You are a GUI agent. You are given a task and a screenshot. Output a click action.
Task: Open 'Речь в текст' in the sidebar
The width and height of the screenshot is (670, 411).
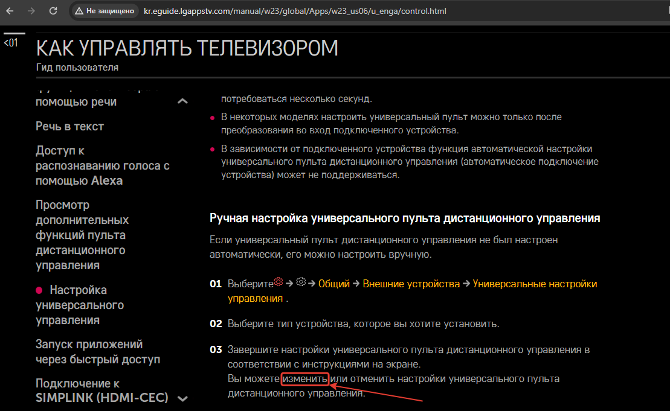[x=69, y=126]
